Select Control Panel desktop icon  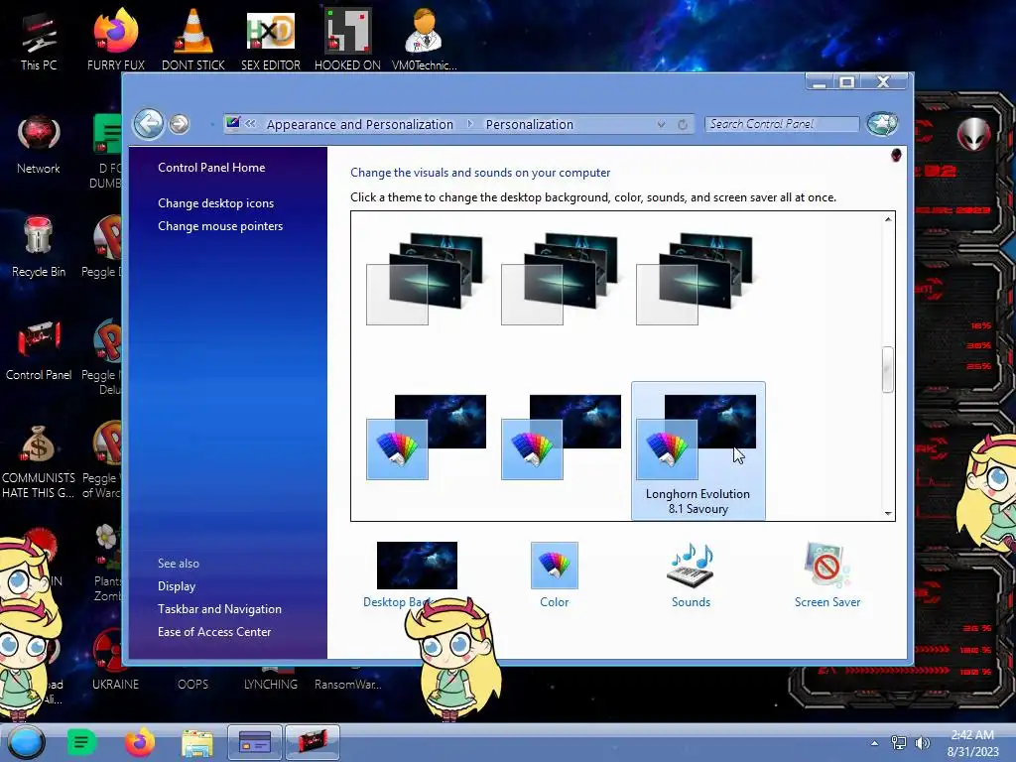coord(39,350)
